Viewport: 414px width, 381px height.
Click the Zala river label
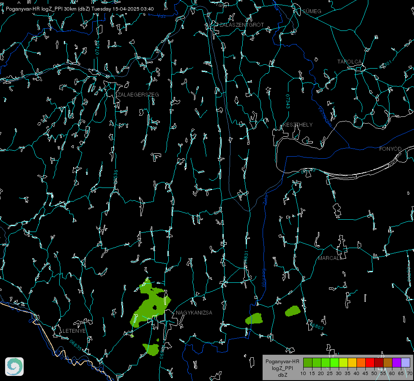[x=265, y=199]
